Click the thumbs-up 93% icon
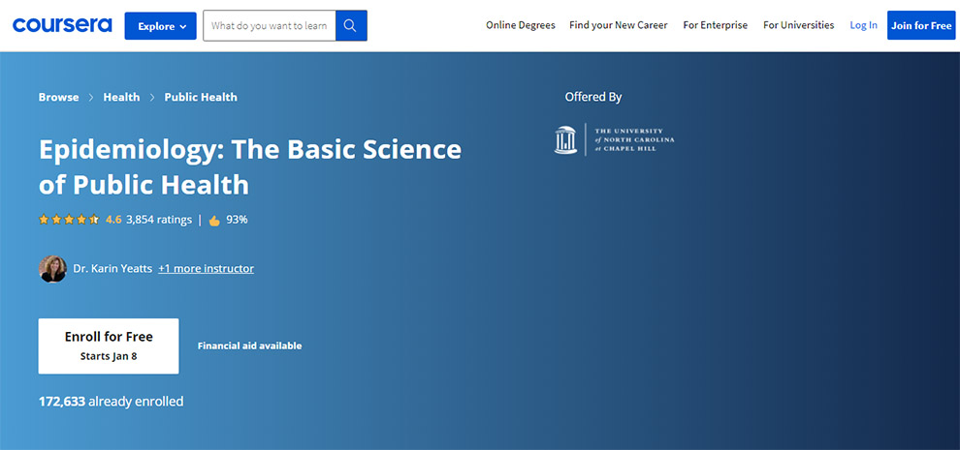Image resolution: width=960 pixels, height=450 pixels. point(214,220)
